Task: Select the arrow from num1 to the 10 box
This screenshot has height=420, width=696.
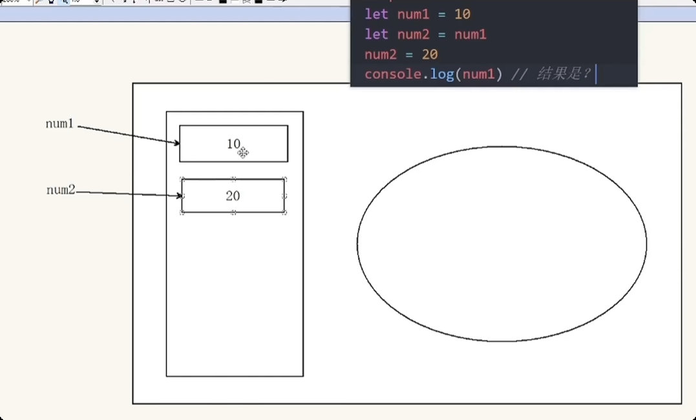Action: click(x=129, y=134)
